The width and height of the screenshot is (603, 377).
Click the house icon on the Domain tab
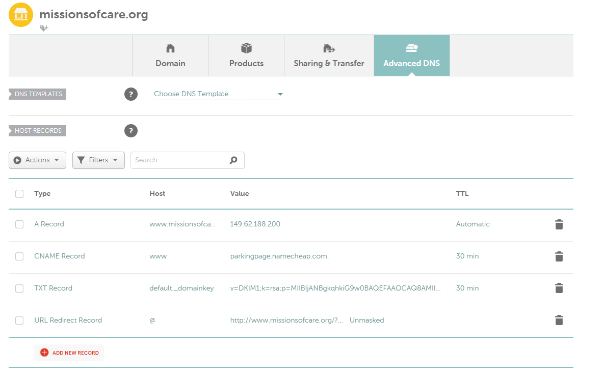pos(170,48)
